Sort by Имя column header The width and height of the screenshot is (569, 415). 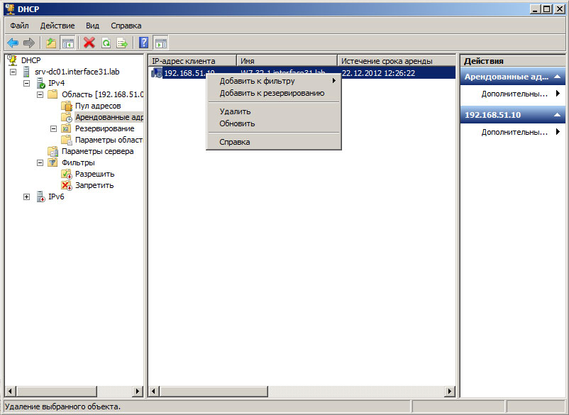click(287, 61)
